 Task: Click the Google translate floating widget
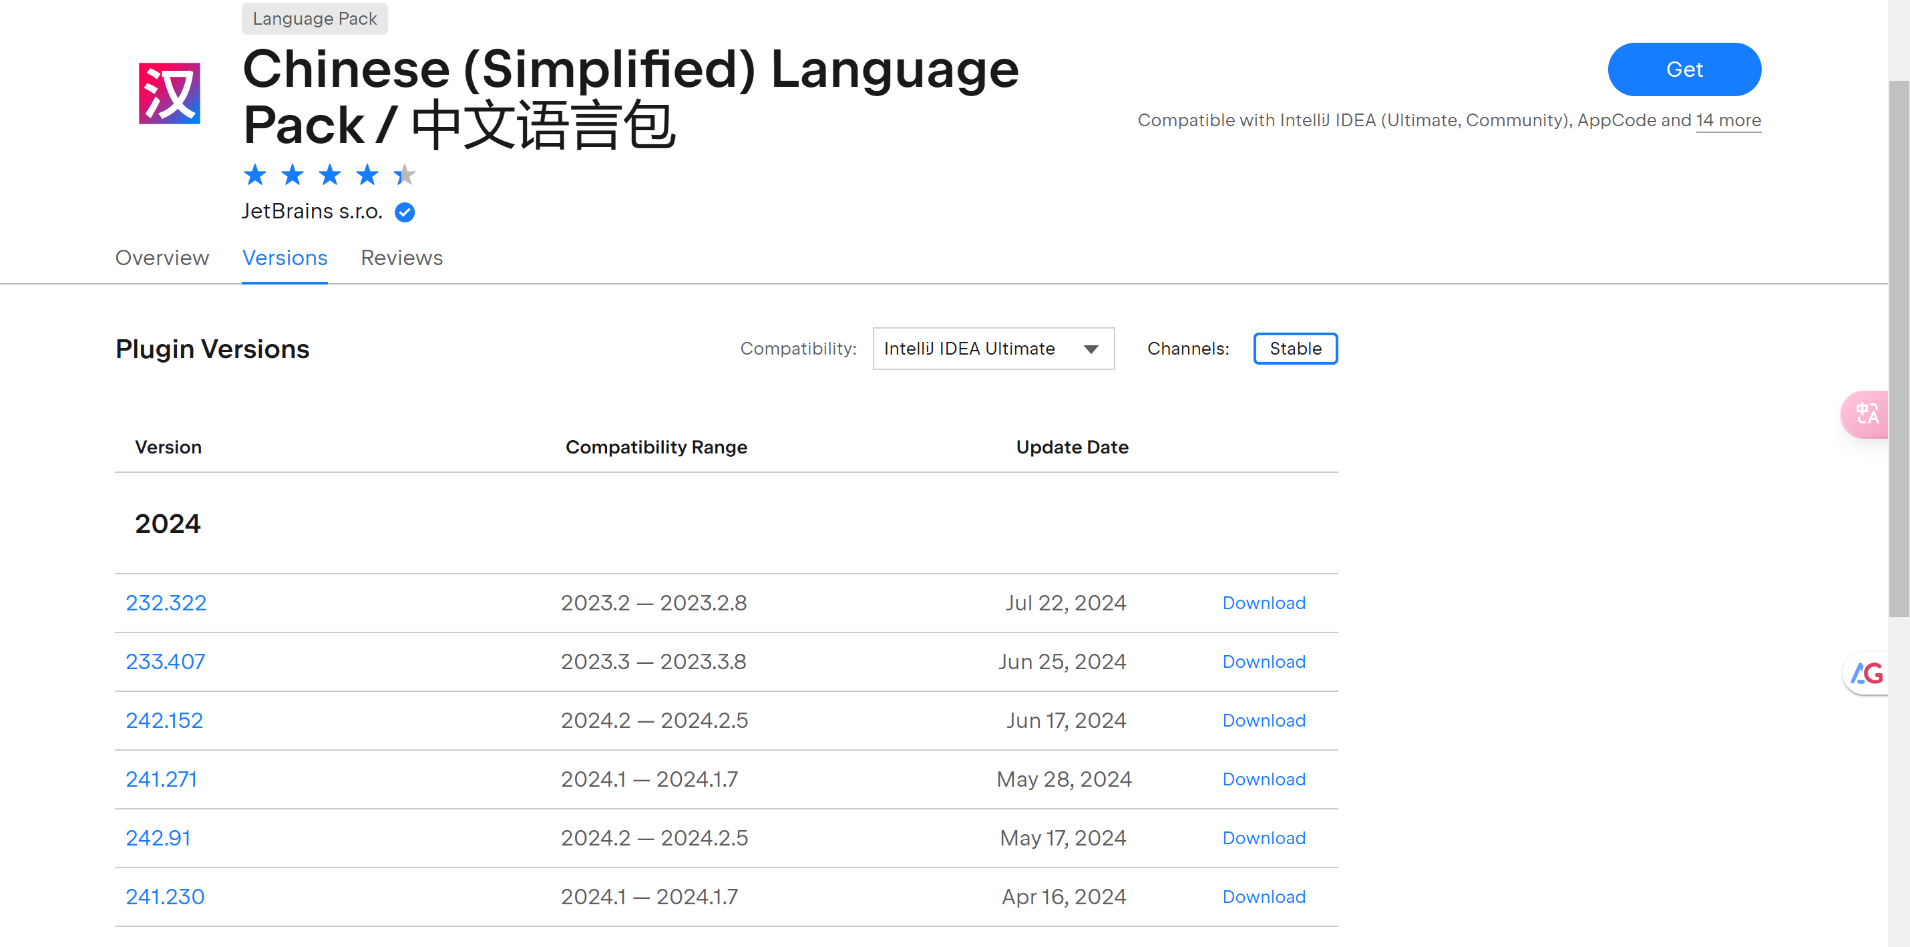(1865, 673)
